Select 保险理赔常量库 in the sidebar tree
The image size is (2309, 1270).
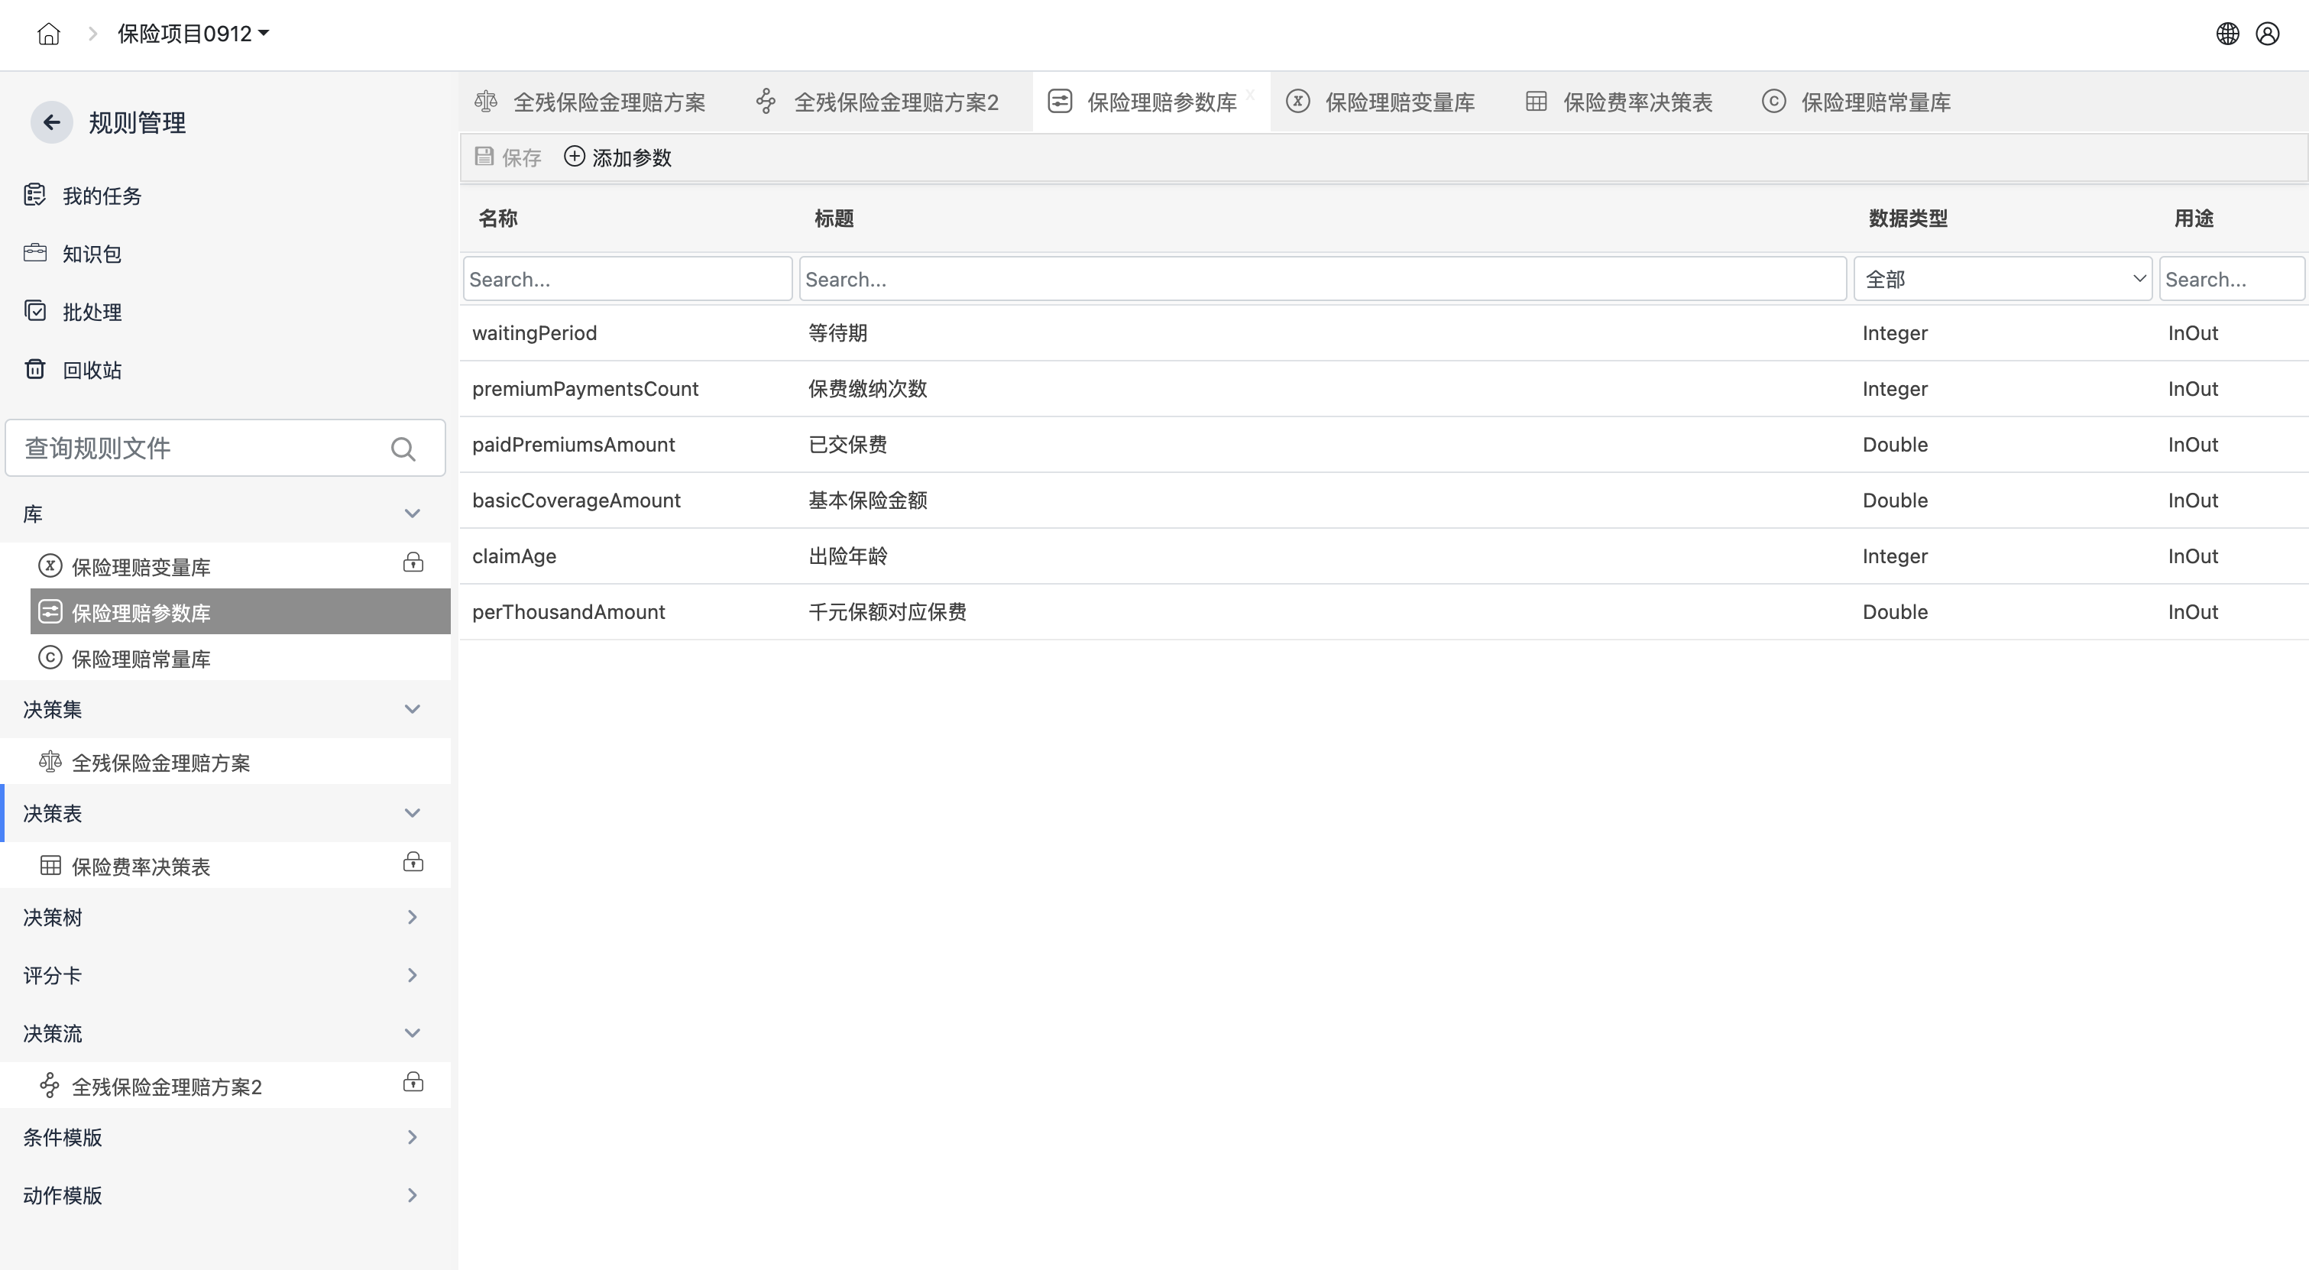click(141, 659)
